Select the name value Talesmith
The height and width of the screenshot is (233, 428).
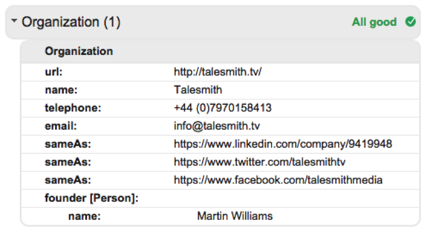tap(198, 90)
